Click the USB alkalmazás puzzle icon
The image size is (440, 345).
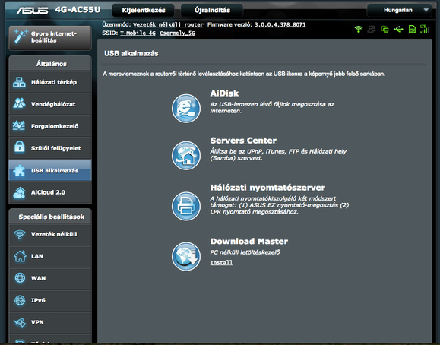click(x=19, y=170)
